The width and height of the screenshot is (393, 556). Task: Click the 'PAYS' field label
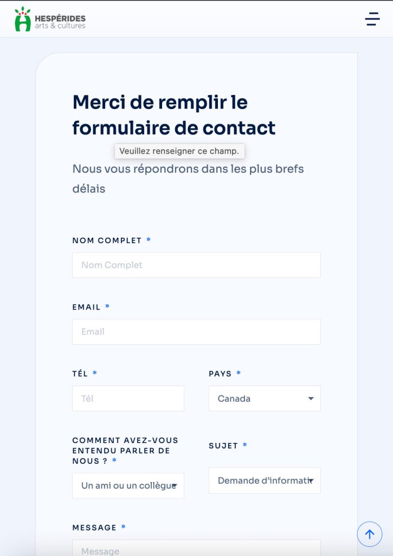point(220,374)
